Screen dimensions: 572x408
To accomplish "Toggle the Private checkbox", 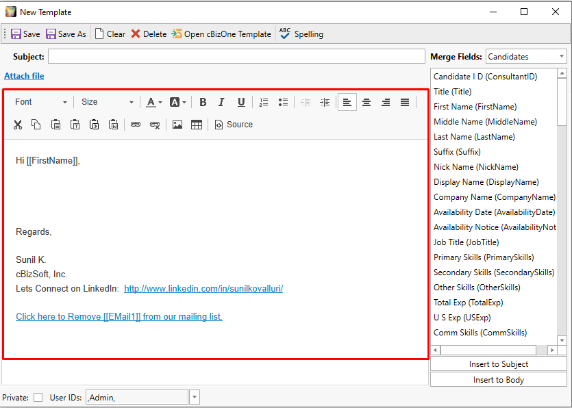I will (x=38, y=398).
